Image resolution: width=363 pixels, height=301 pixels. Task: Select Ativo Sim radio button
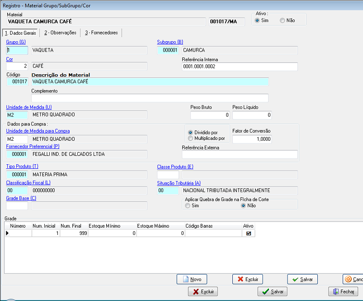[x=257, y=20]
